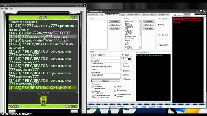Viewport: 207px width, 116px height.
Task: Select НАСТИГАЕМ in the clans list
Action: pos(129,38)
